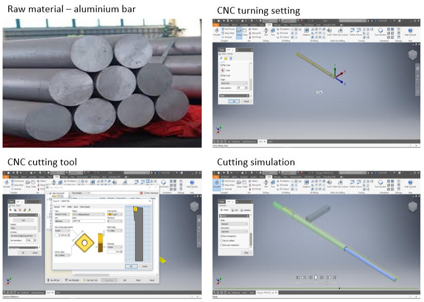The height and width of the screenshot is (302, 424).
Task: Select the CAM ribbon tab
Action: [x=269, y=25]
